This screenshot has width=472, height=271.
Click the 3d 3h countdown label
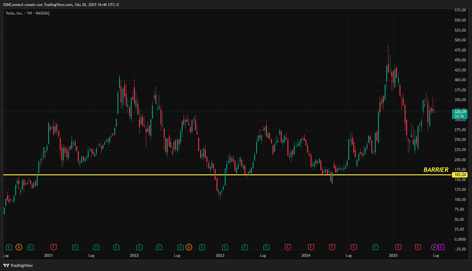pos(459,116)
